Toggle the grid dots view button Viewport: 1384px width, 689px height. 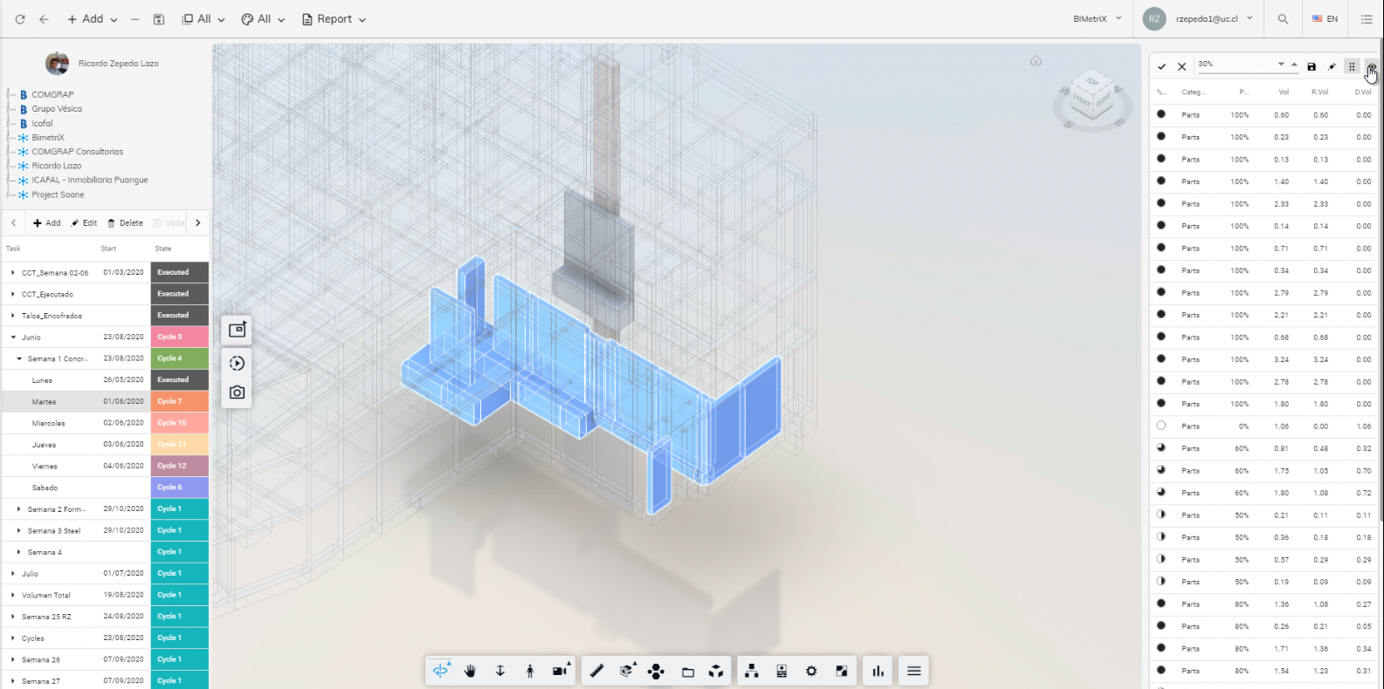click(x=1352, y=66)
